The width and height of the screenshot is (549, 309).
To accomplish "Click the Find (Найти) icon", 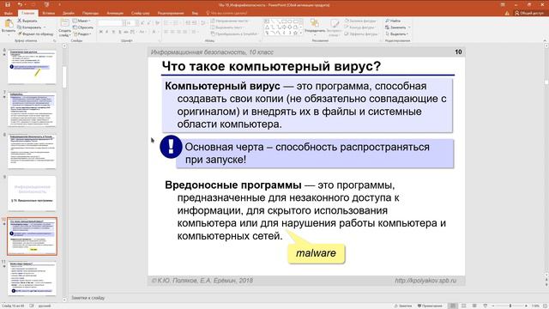I will click(387, 21).
